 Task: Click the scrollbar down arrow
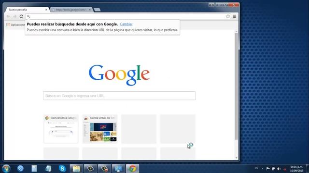click(236, 158)
